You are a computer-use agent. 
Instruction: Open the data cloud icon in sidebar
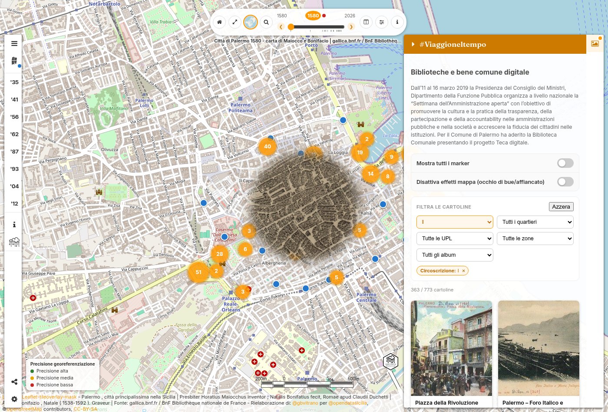(x=14, y=242)
